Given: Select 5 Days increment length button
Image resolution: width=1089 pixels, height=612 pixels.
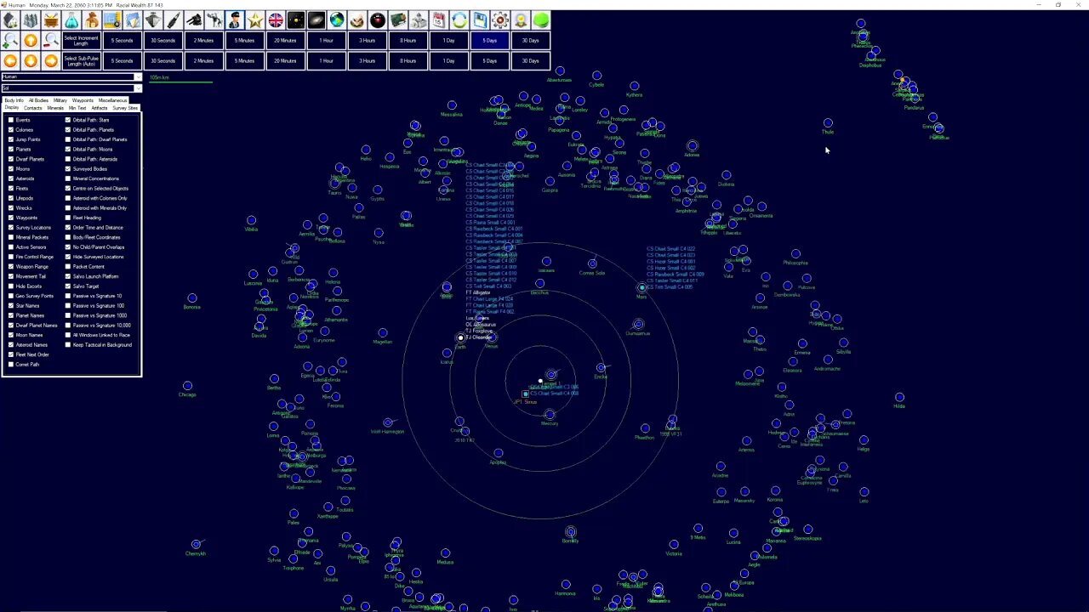Looking at the screenshot, I should point(490,40).
